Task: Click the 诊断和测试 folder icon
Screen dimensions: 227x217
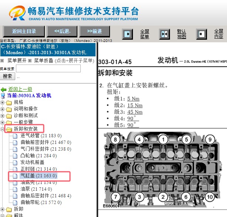Action: (x=9, y=116)
